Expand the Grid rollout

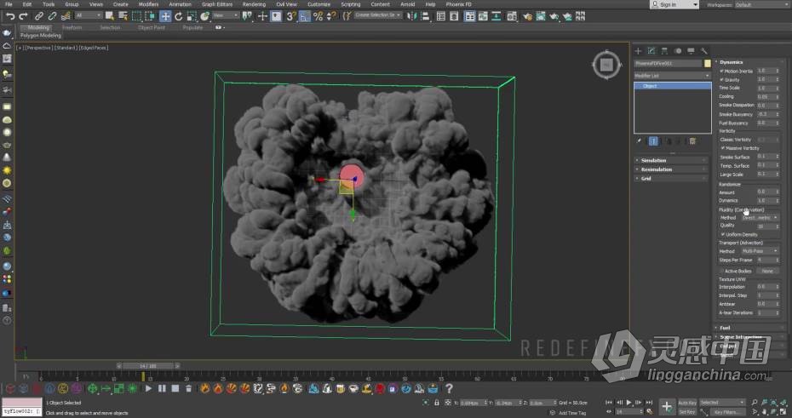click(x=672, y=179)
